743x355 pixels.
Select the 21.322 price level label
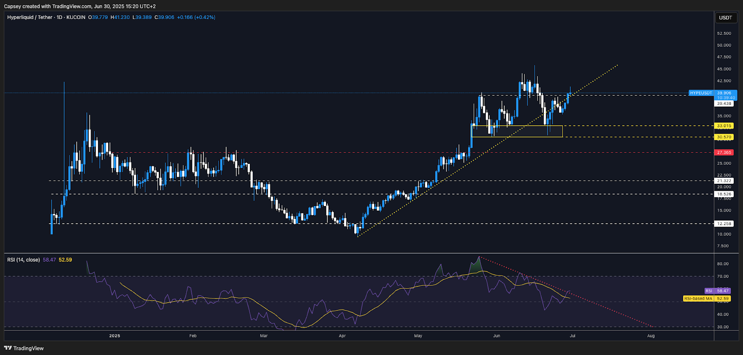point(724,181)
